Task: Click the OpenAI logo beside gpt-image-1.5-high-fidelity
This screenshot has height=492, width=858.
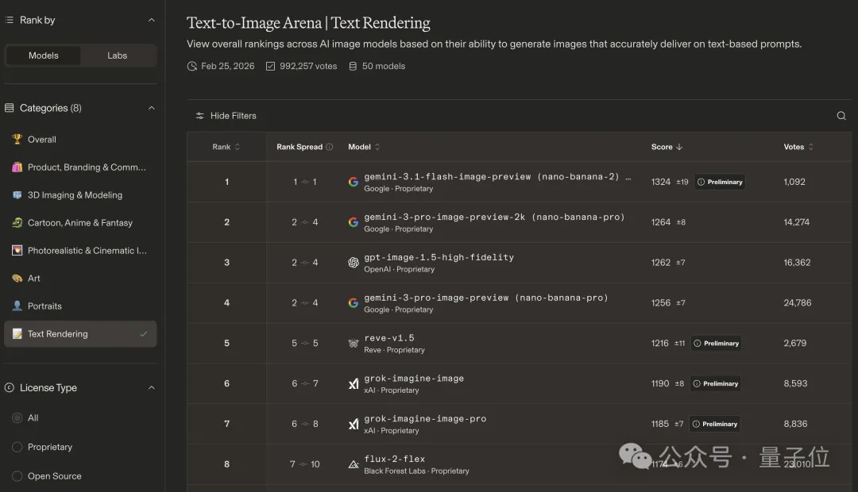Action: pyautogui.click(x=354, y=263)
